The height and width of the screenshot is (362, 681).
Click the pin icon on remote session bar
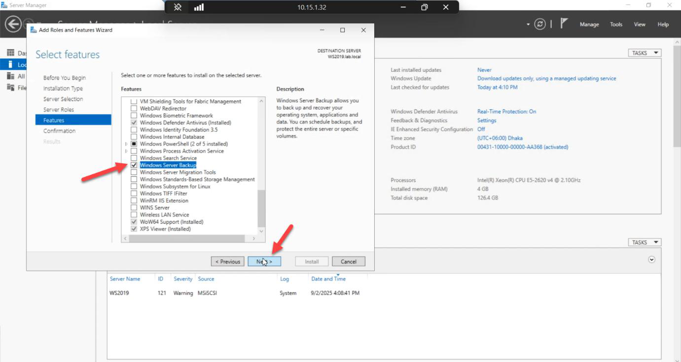click(x=178, y=7)
